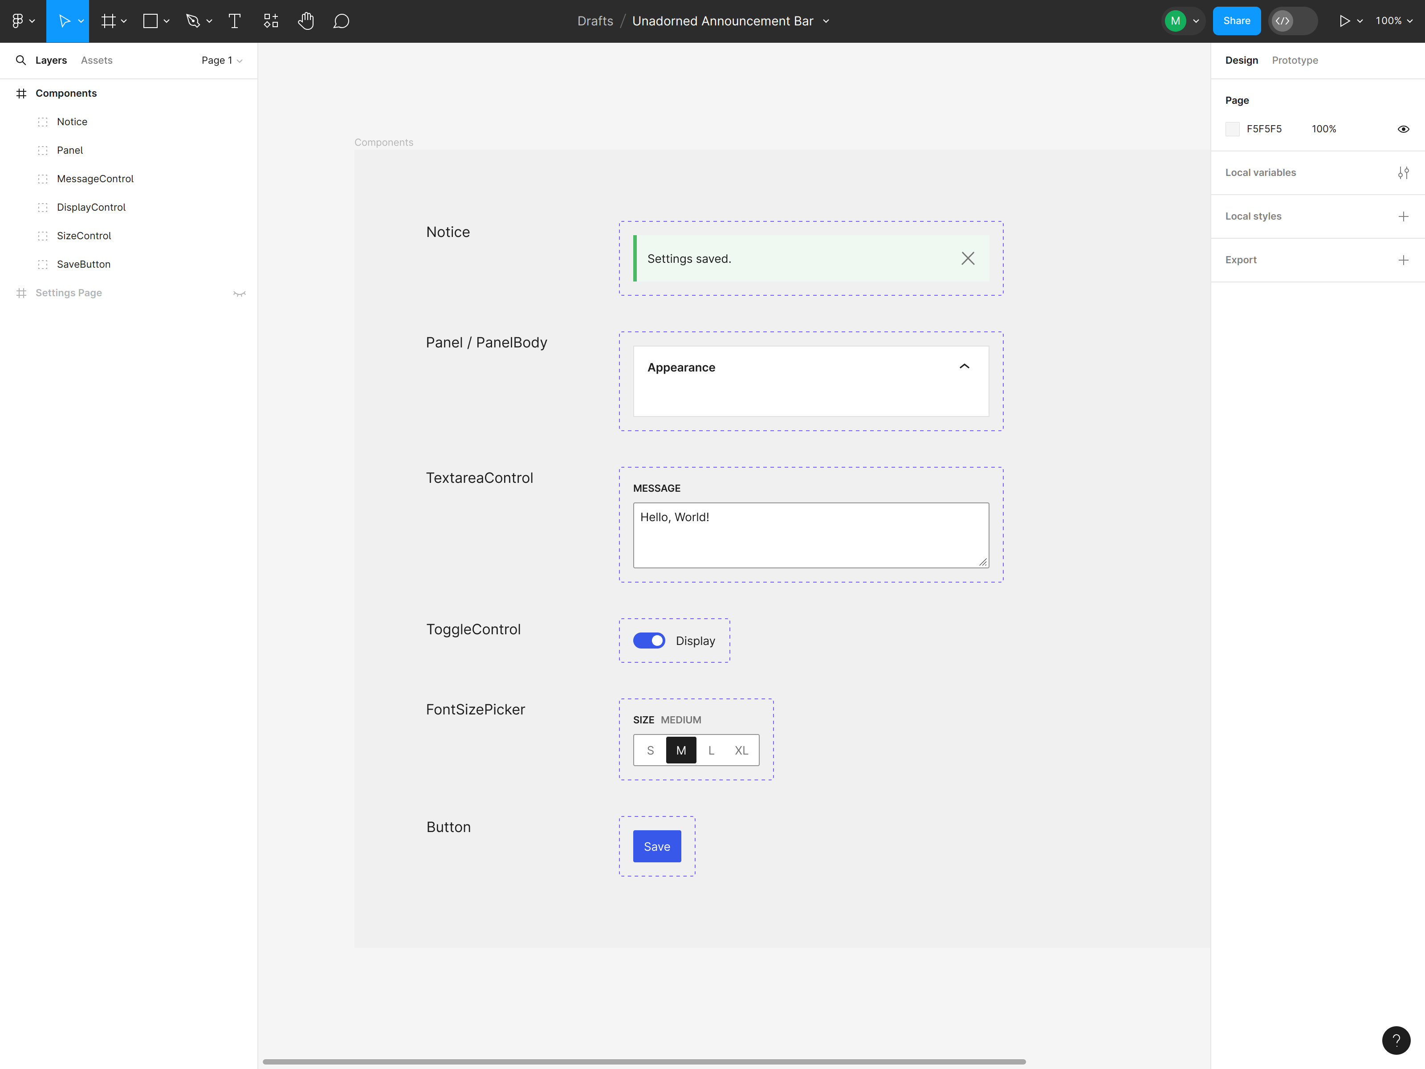Add a new local style

point(1403,216)
